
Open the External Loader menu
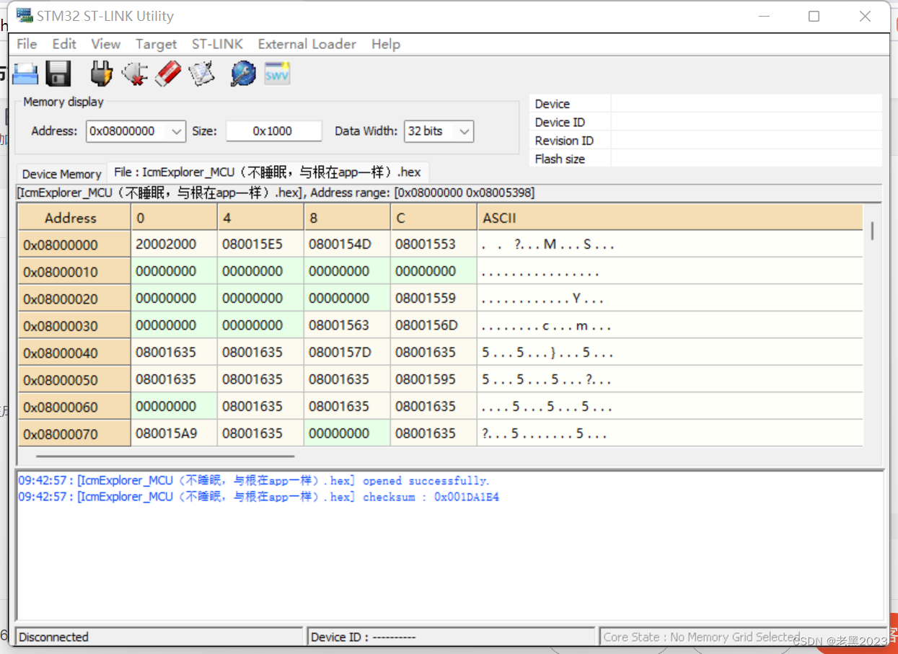click(307, 44)
